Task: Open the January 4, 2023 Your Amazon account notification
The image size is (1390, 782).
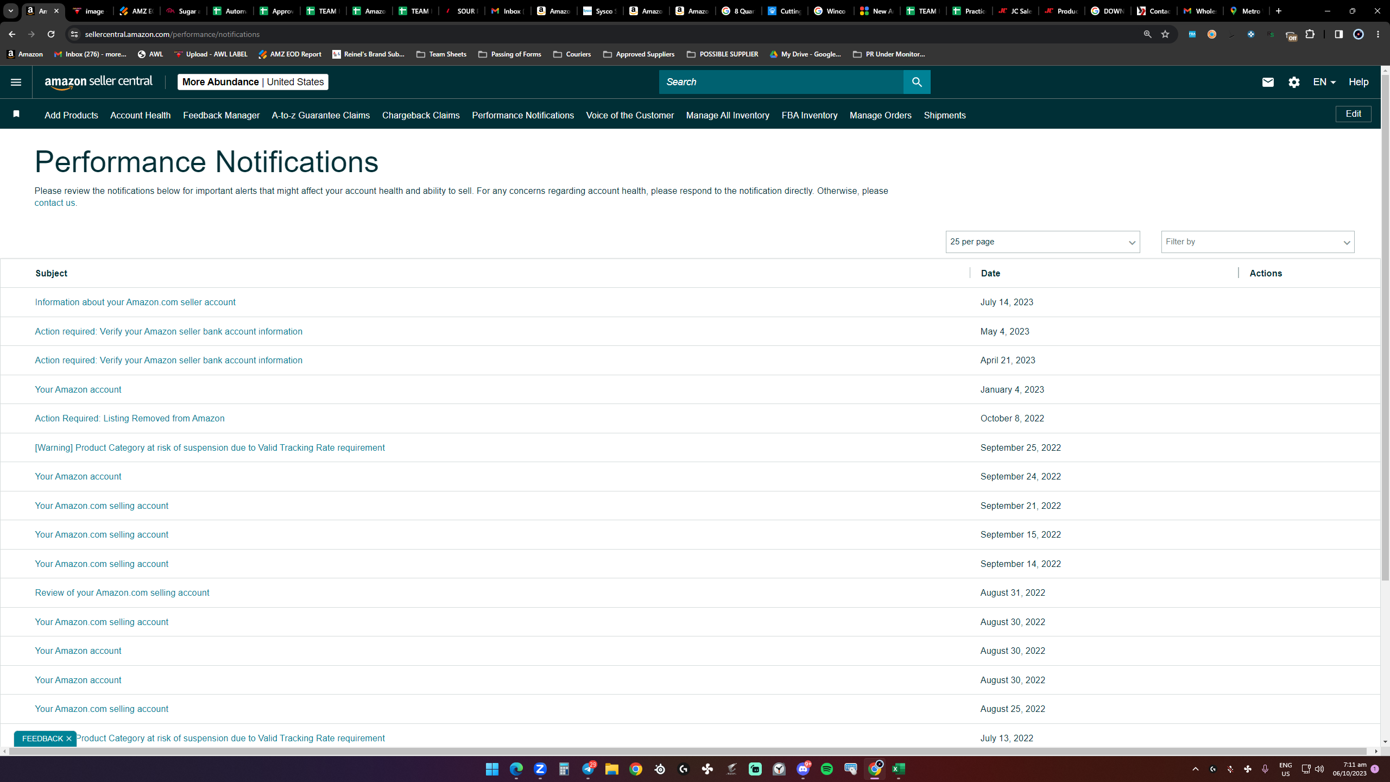Action: [78, 389]
